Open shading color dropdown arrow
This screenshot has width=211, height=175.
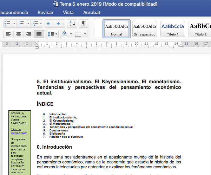coord(71,34)
